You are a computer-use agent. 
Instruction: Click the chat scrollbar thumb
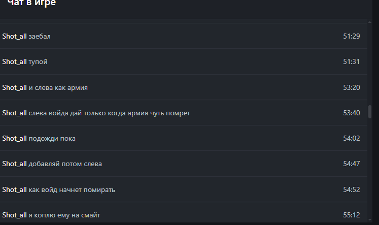(x=370, y=112)
